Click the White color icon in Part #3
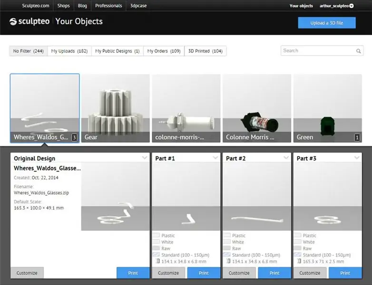 pyautogui.click(x=297, y=242)
